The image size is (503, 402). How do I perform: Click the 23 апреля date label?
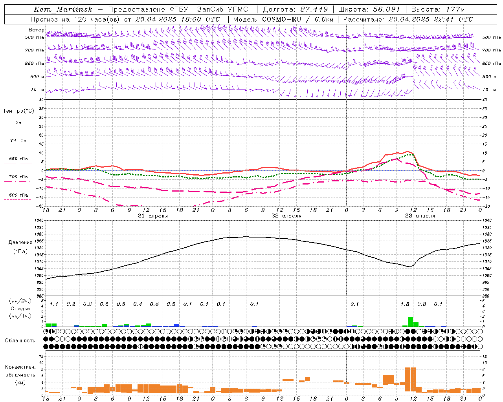[x=420, y=216]
